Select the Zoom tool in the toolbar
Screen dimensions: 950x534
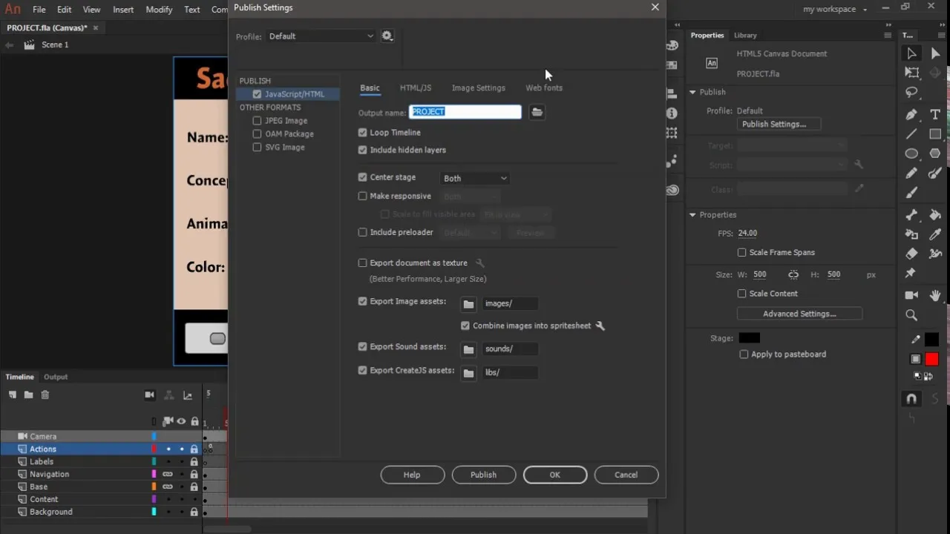(911, 315)
